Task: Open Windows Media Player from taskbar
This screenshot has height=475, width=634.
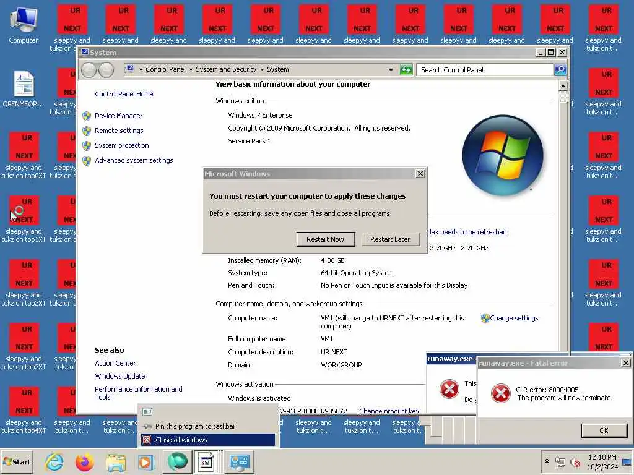Action: 145,463
